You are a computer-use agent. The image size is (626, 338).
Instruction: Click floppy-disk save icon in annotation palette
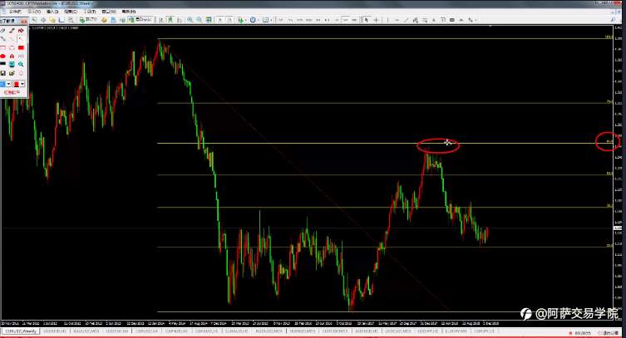2,73
